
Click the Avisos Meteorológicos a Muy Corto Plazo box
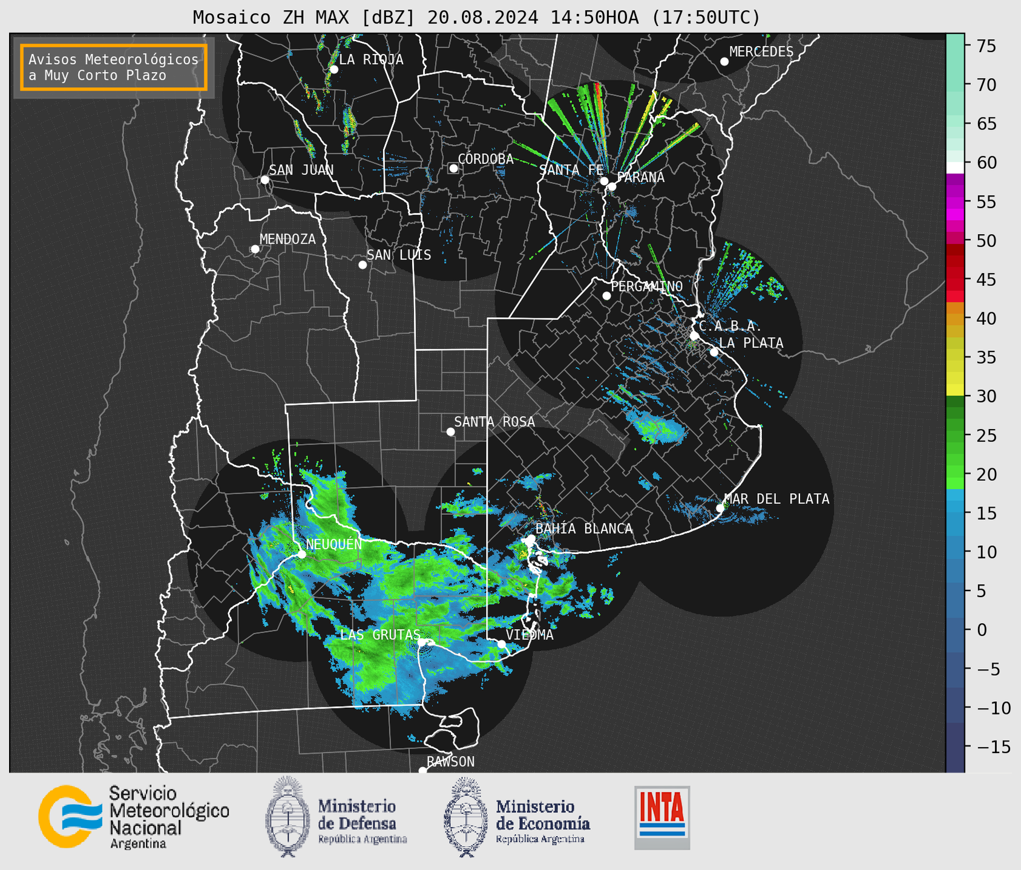click(x=114, y=67)
